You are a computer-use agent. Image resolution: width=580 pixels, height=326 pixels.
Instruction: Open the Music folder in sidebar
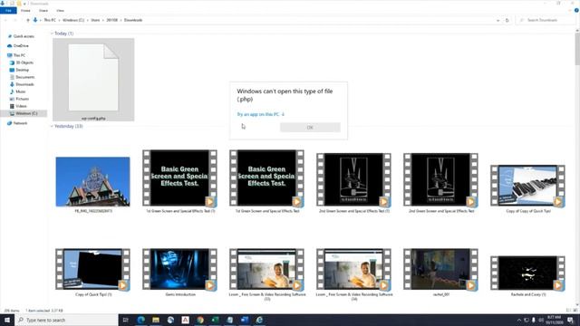(18, 91)
